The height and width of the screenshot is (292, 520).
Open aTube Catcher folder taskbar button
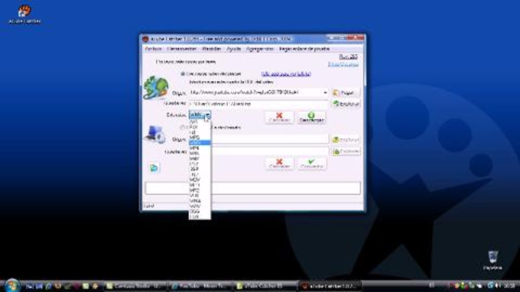(x=266, y=286)
